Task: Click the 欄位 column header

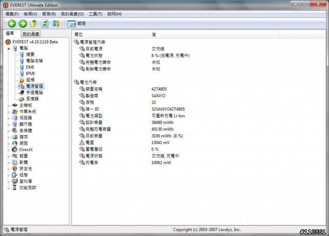Action: coord(111,34)
